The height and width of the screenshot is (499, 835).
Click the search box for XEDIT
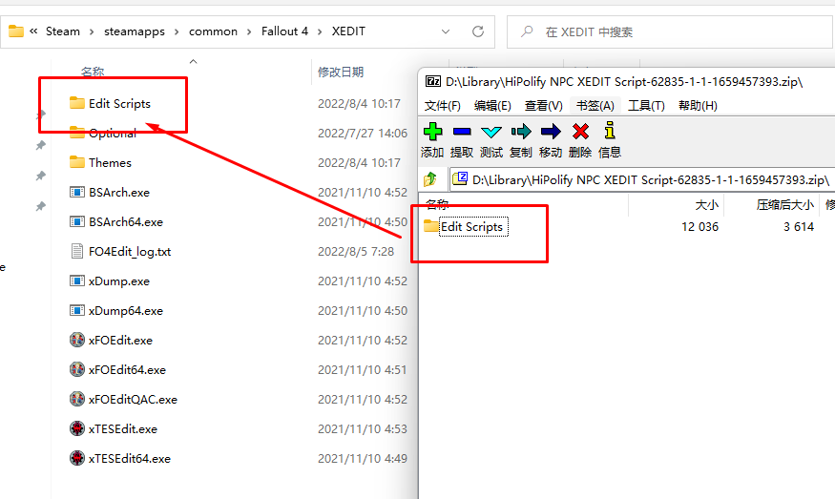pos(671,31)
